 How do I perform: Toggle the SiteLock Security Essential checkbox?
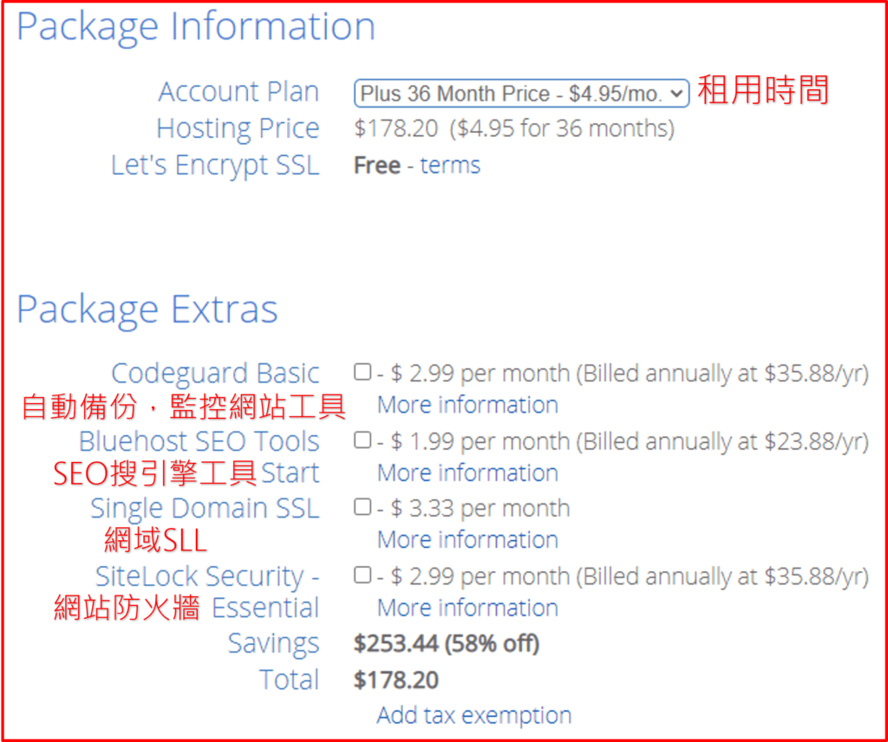tap(362, 575)
